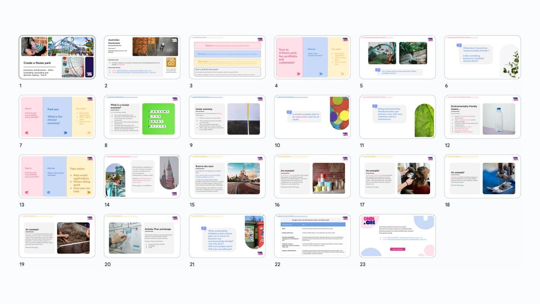Click the 'An example!' slide with sewing machine

[482, 177]
